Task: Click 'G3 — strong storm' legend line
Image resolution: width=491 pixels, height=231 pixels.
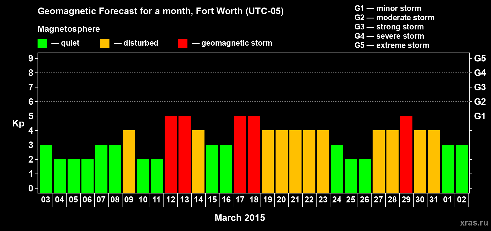Action: point(389,27)
